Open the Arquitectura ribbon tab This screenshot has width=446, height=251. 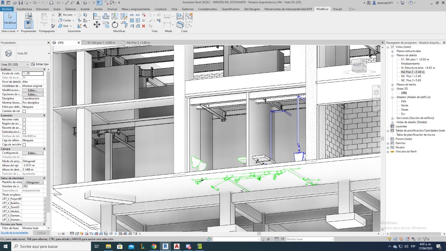coord(24,9)
